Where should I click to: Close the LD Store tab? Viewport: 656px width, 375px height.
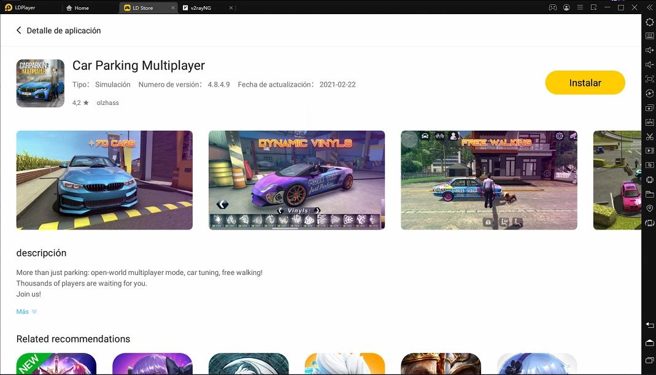(173, 8)
